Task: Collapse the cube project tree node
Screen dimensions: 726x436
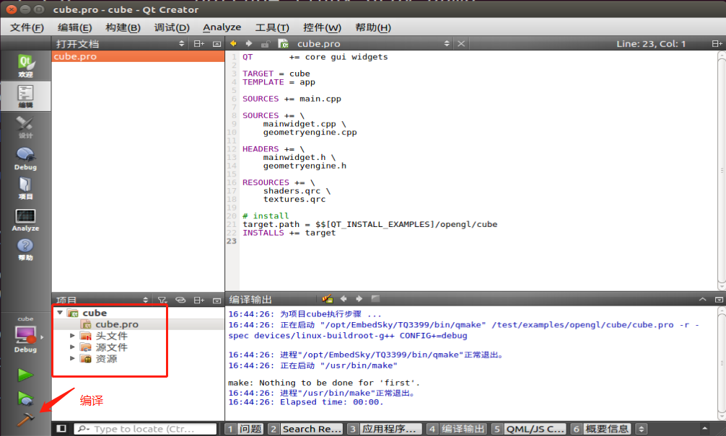Action: tap(60, 313)
